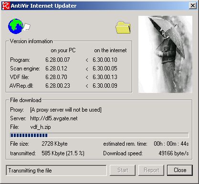The width and height of the screenshot is (199, 184).
Task: Click the internet AVRep.dll version 6.30.00.09
Action: coord(105,86)
